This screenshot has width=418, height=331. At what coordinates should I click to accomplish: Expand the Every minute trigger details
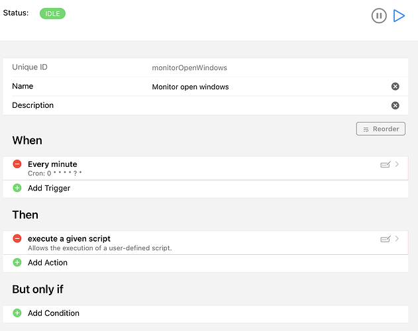[x=397, y=164]
